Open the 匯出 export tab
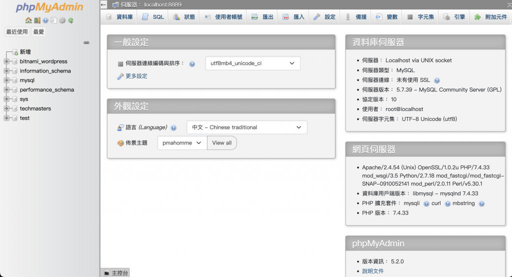 tap(262, 17)
